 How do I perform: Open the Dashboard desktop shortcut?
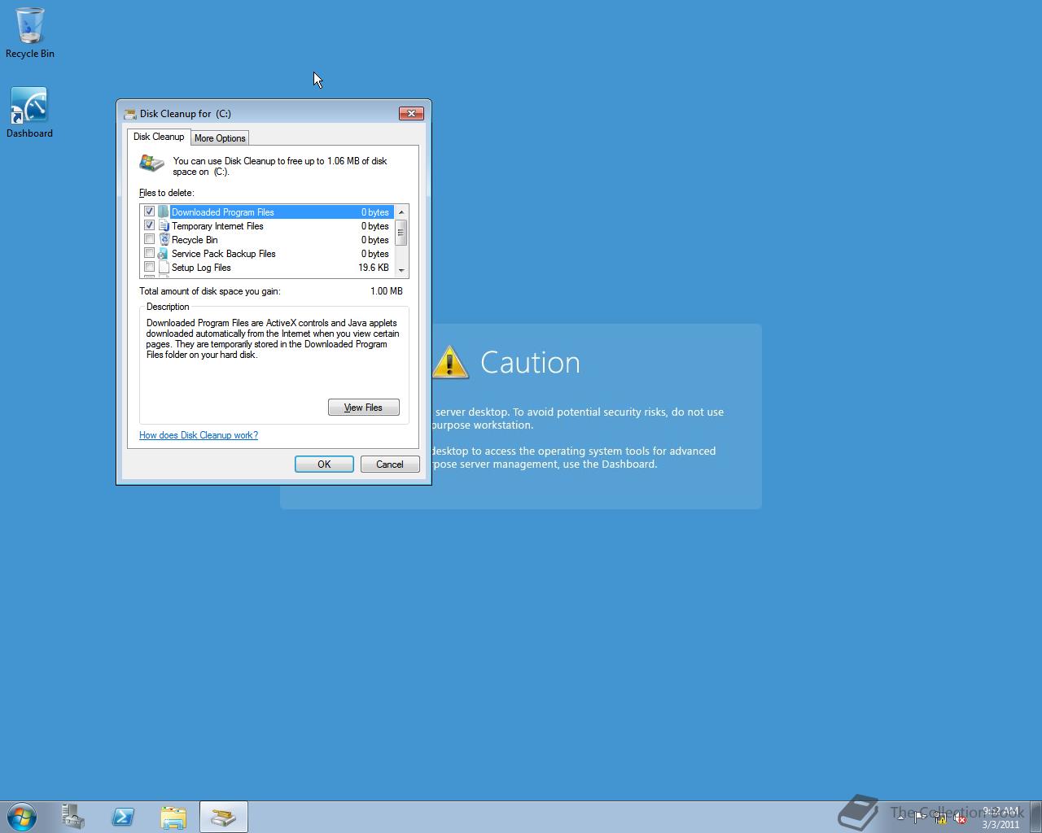[x=29, y=112]
